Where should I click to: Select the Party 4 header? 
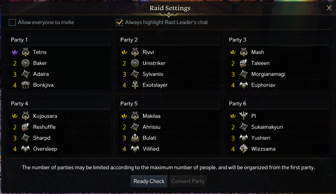tap(59, 104)
